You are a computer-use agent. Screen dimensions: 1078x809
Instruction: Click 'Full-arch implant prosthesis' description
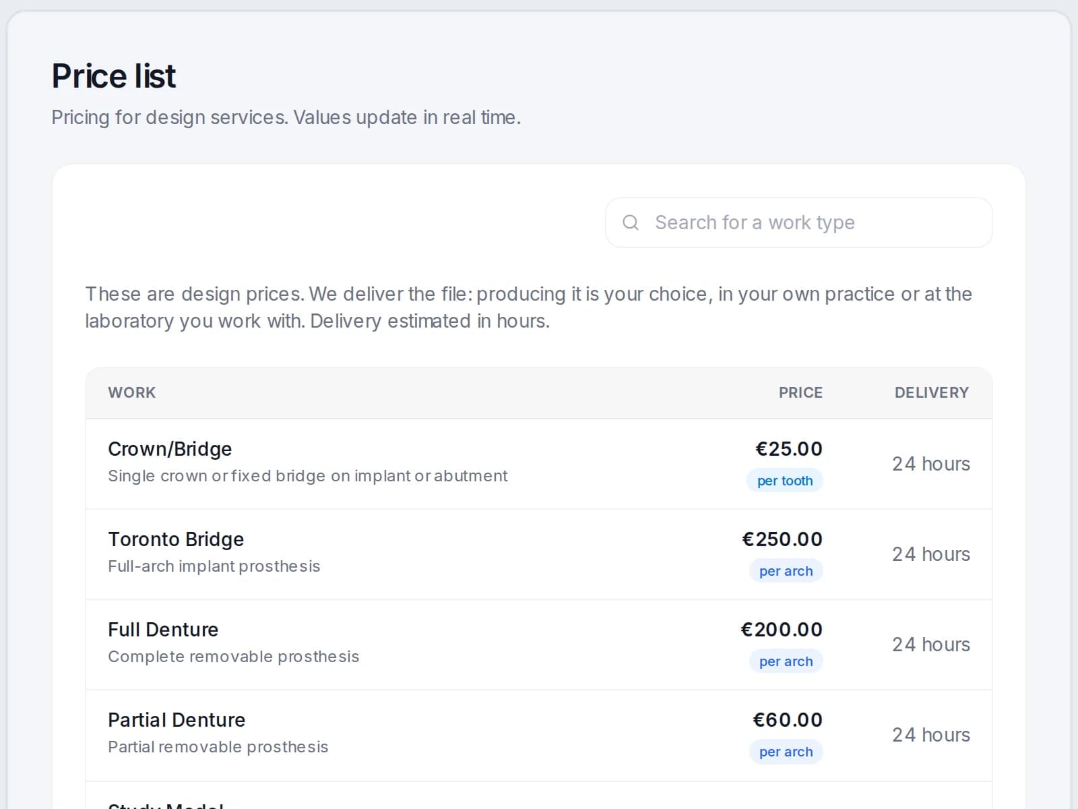point(214,566)
